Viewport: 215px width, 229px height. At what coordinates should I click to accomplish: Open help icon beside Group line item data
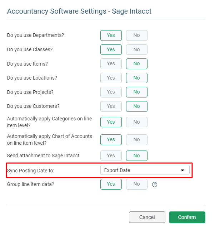pyautogui.click(x=154, y=185)
